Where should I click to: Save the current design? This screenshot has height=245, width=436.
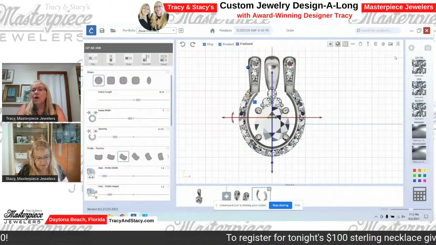pyautogui.click(x=102, y=31)
